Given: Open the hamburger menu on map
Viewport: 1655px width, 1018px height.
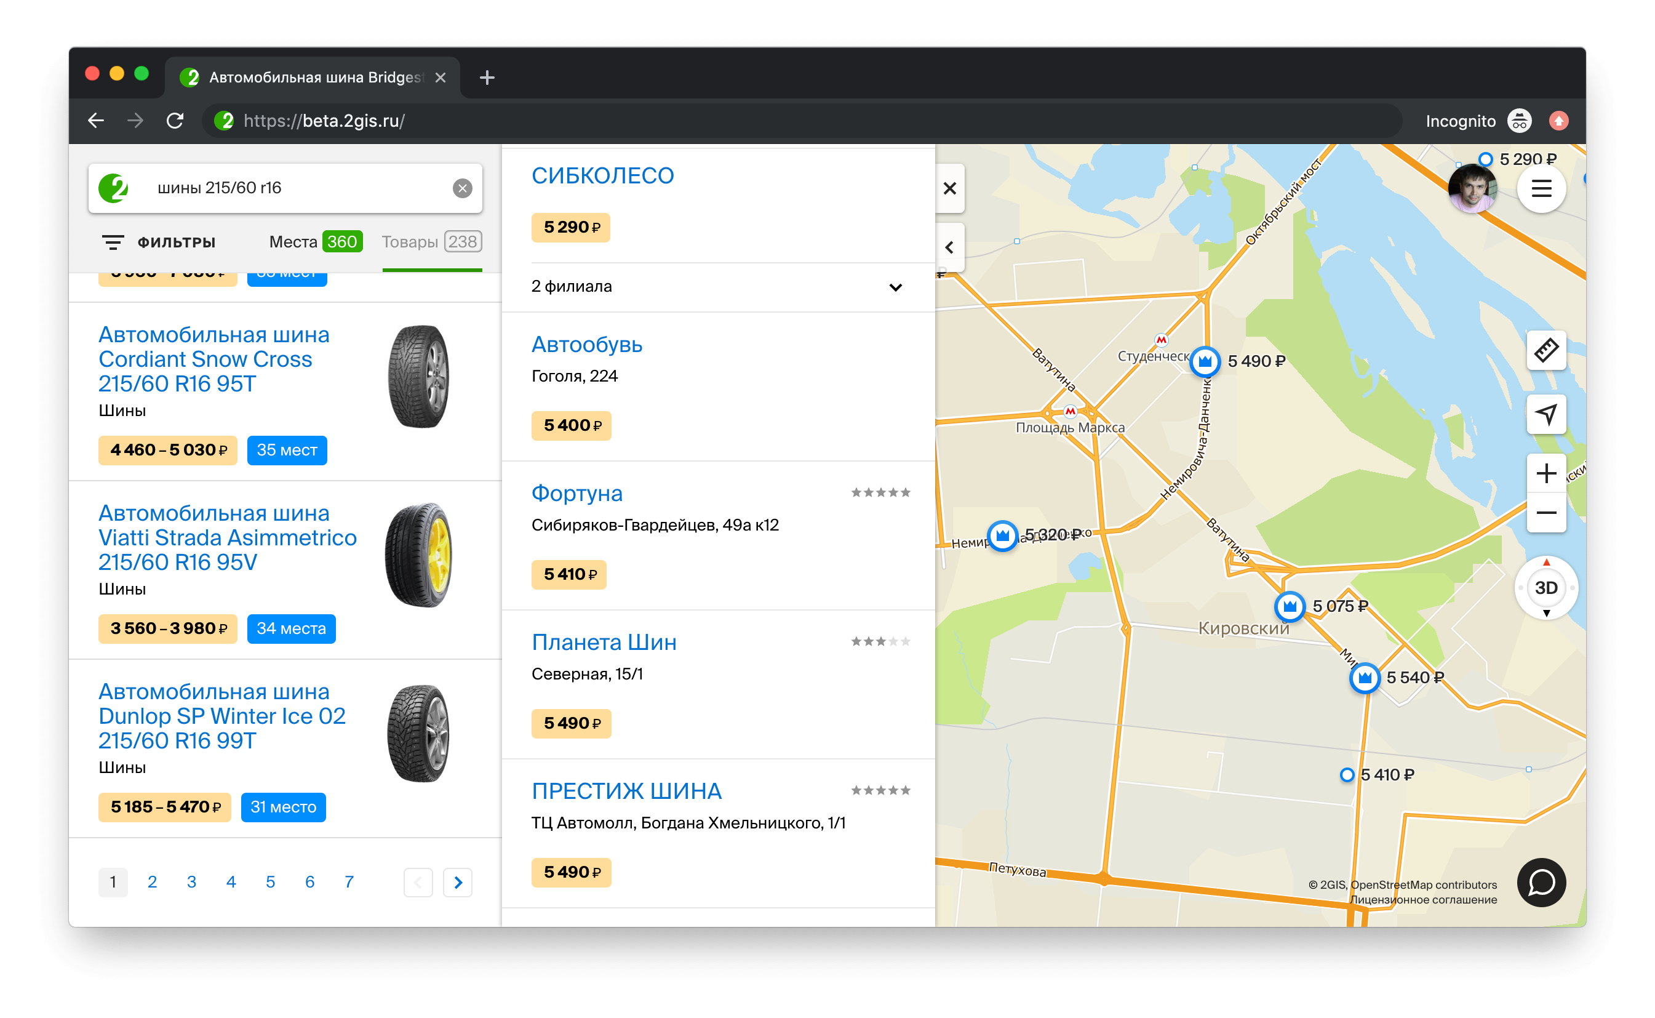Looking at the screenshot, I should (1541, 188).
